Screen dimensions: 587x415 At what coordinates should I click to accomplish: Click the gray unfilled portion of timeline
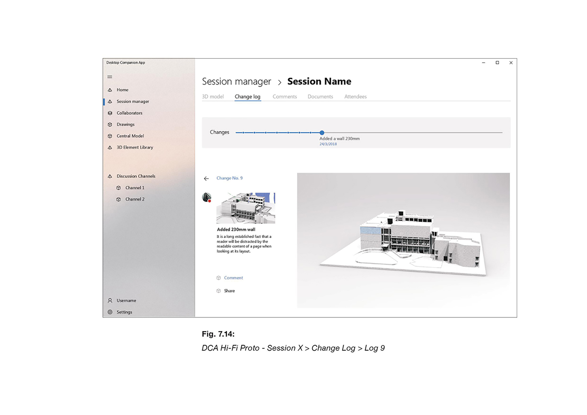click(413, 133)
